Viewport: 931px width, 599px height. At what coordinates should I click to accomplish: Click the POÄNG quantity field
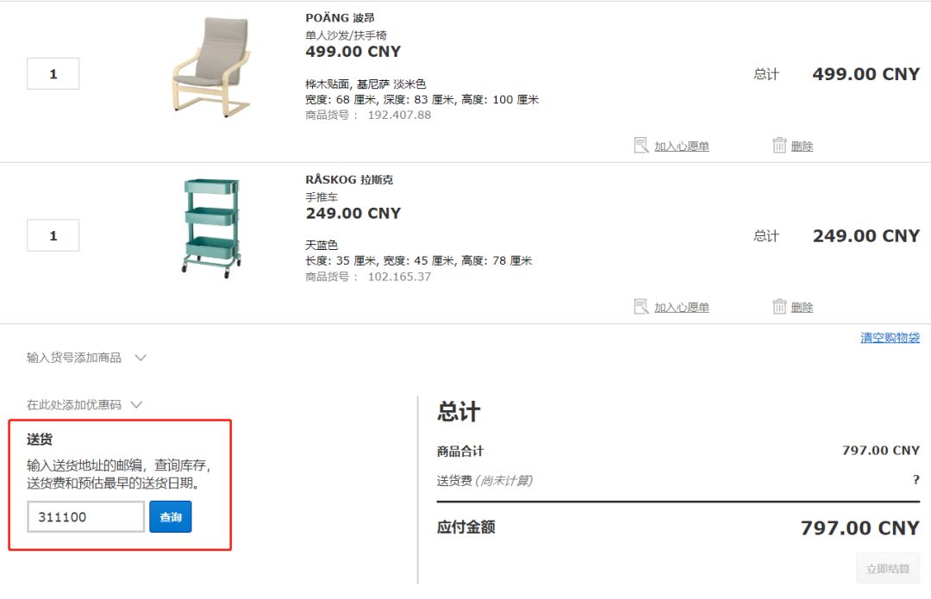(x=53, y=73)
